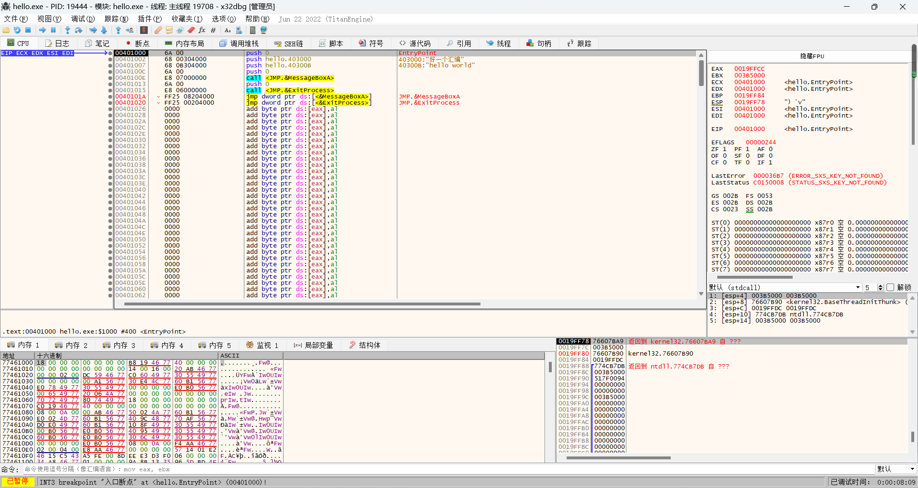
Task: Open the Bookmarks red icon
Action: tap(191, 30)
